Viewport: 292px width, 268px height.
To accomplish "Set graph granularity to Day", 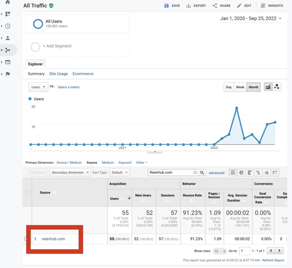I will pos(229,87).
